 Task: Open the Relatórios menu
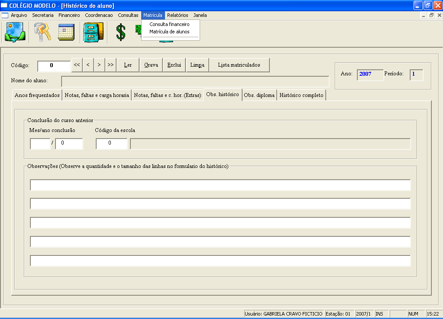[178, 15]
